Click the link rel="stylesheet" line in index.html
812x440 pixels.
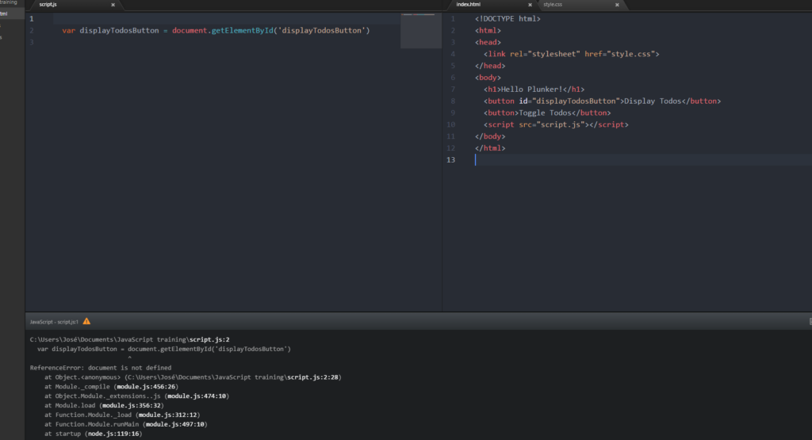[571, 54]
